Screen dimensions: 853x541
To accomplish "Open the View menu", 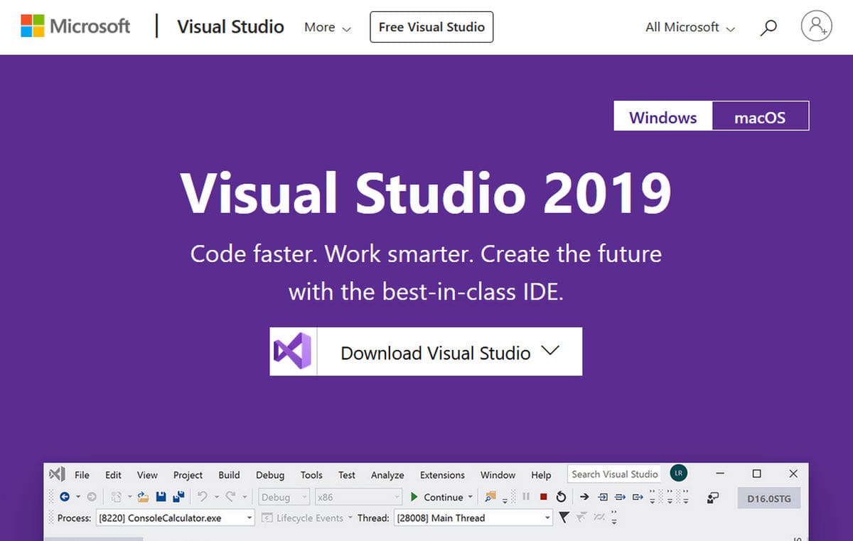I will 147,475.
